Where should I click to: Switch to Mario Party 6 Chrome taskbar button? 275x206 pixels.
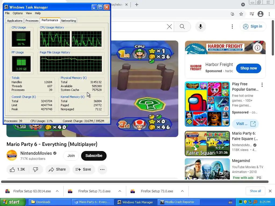click(93, 202)
